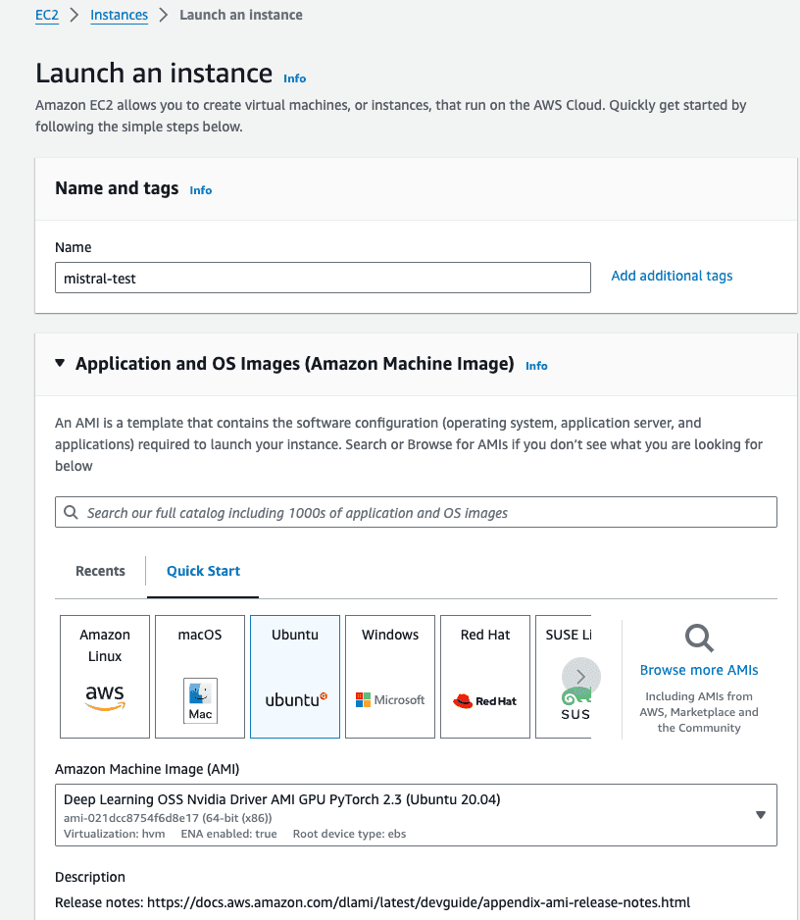Choose the Windows Microsoft AMI tile

(389, 677)
